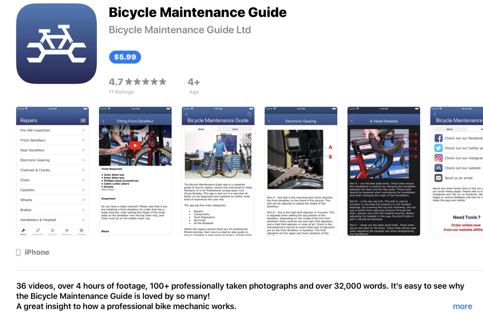483x323 pixels.
Task: Click the more link to expand the description
Action: point(462,306)
